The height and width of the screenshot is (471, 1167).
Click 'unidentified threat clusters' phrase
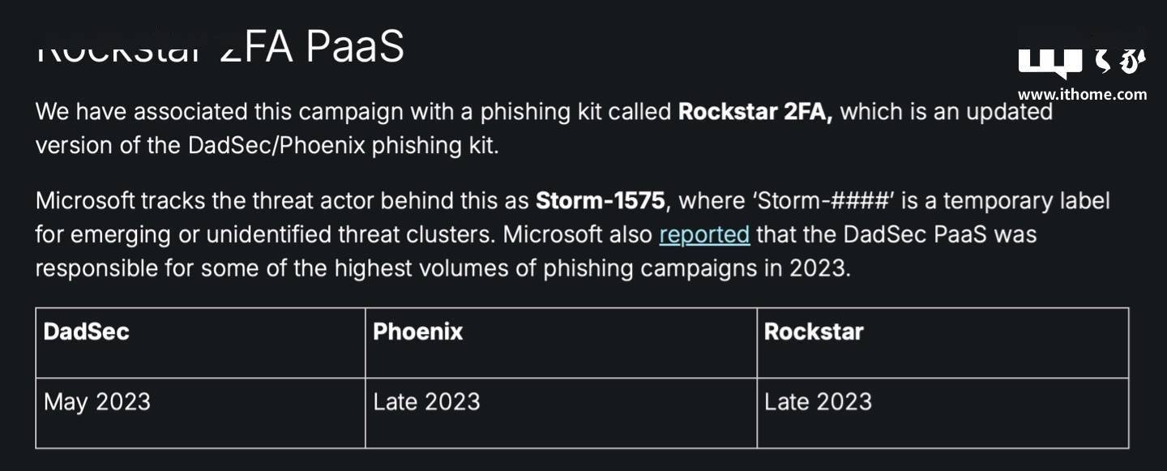(x=351, y=234)
